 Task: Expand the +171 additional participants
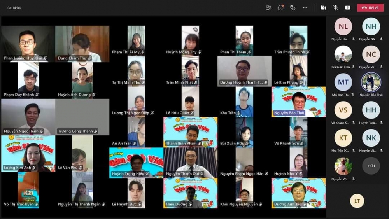pos(371,166)
